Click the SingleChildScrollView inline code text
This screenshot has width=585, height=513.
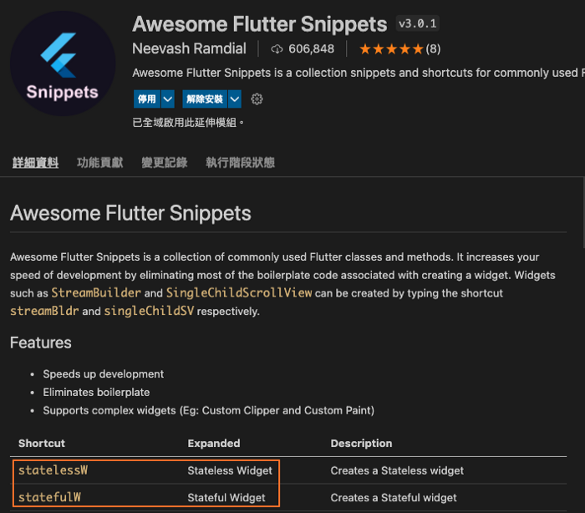(x=239, y=293)
